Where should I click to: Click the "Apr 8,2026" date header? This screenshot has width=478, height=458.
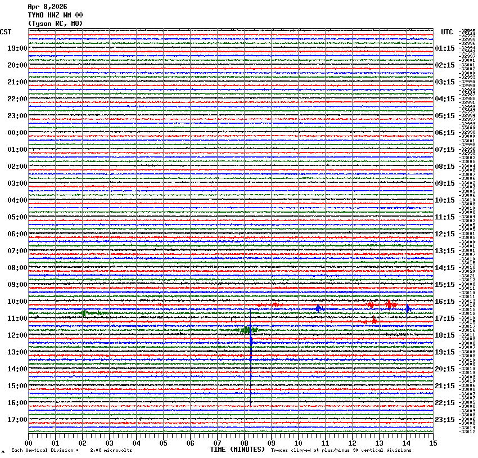point(47,7)
